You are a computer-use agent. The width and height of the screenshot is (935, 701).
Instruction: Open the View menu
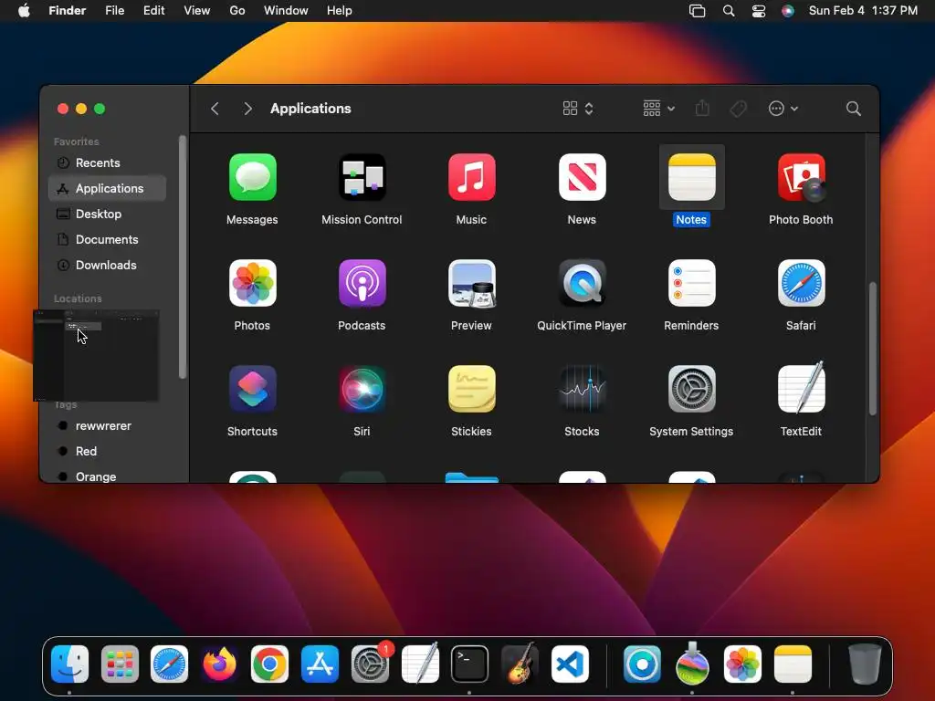(197, 11)
